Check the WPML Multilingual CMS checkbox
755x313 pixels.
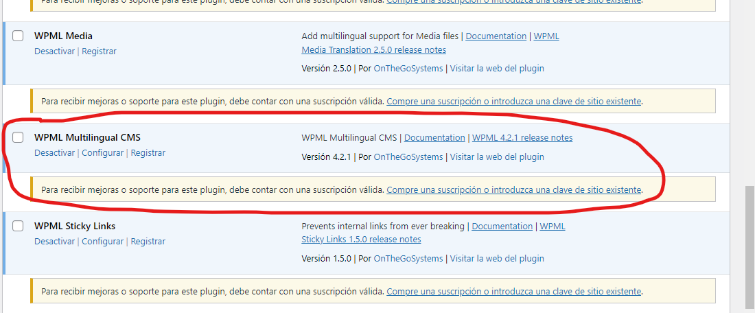[x=18, y=138]
